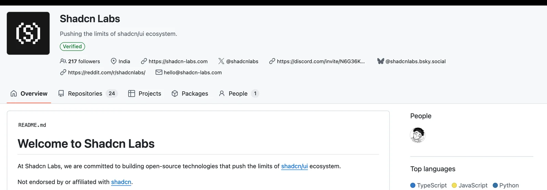The width and height of the screenshot is (547, 190).
Task: Open the shadcn/ui link in README
Action: coord(294,166)
